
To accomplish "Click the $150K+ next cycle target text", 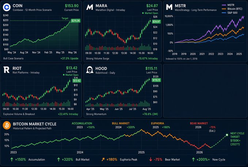I will [235, 141].
